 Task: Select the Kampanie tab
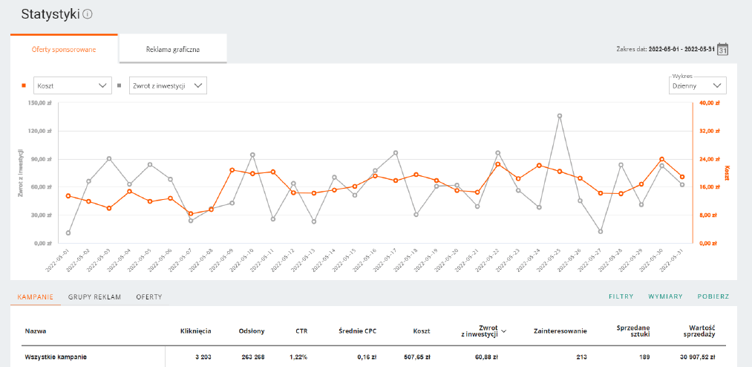(x=35, y=296)
